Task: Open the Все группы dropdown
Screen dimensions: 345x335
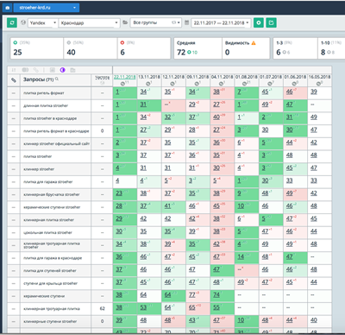Action: tap(156, 22)
